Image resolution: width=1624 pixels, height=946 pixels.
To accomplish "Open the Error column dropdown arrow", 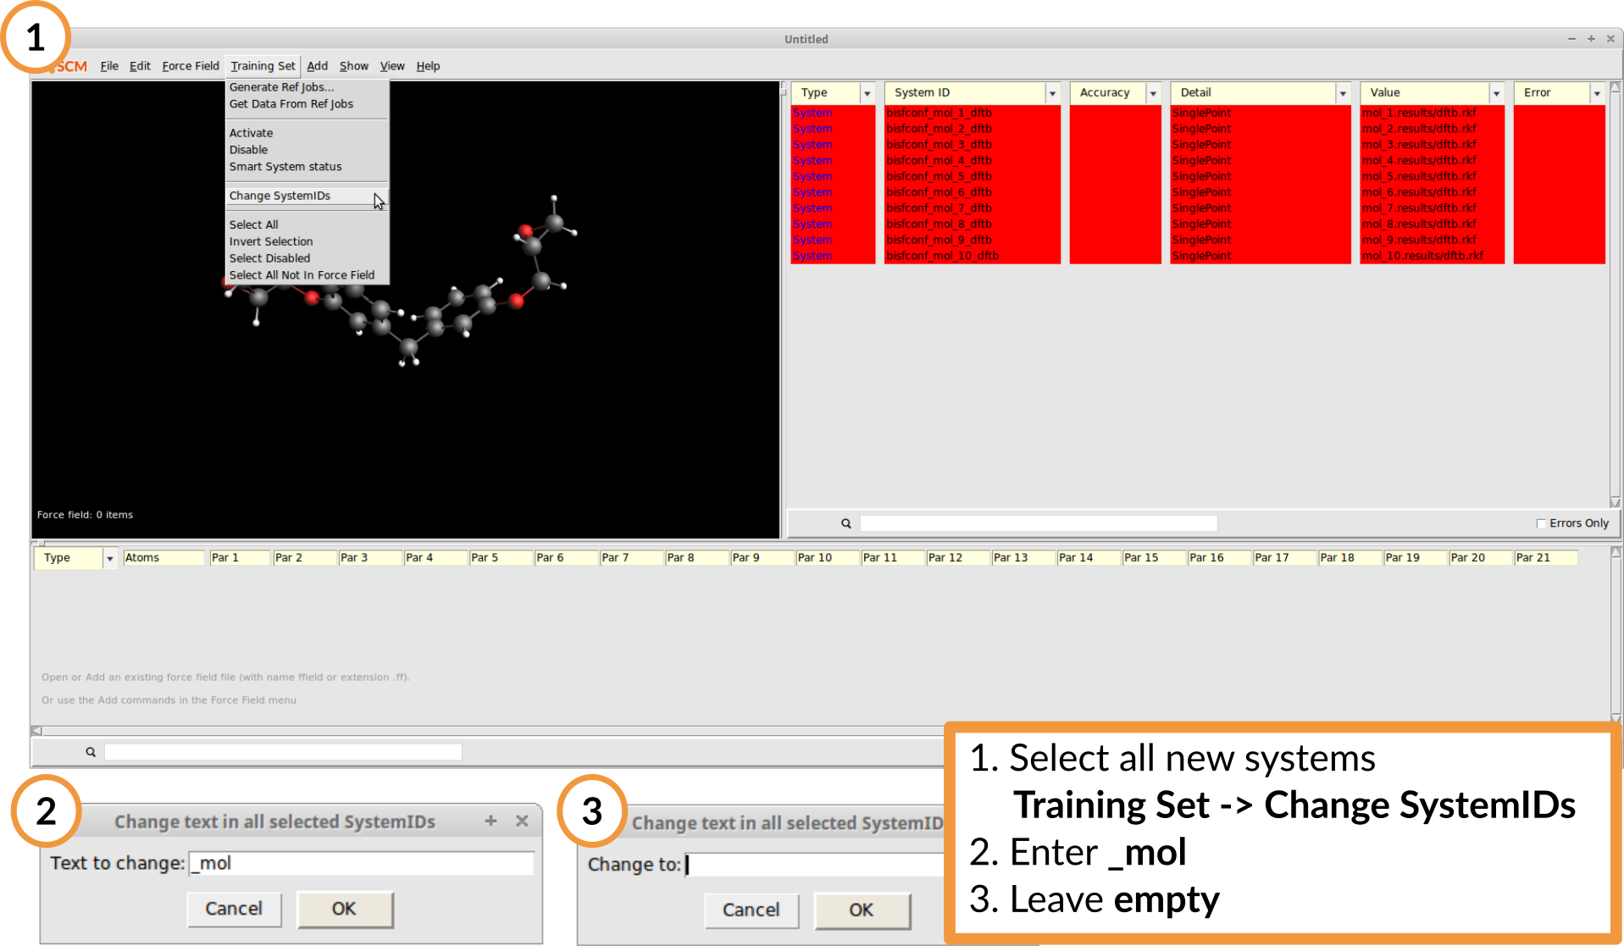I will point(1597,93).
